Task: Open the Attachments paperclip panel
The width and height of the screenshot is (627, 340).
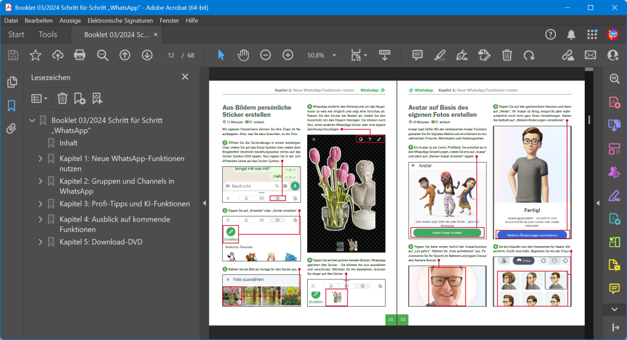Action: click(11, 129)
